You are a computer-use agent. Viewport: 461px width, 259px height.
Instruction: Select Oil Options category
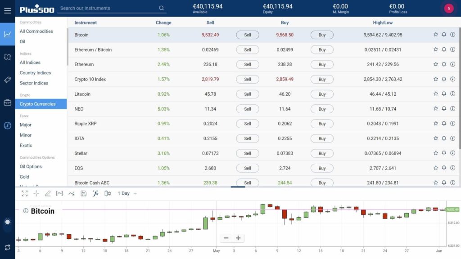(31, 166)
